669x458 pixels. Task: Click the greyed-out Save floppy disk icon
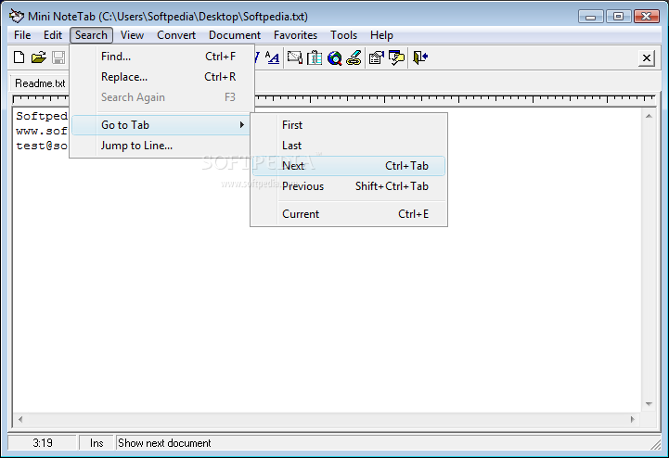tap(58, 57)
